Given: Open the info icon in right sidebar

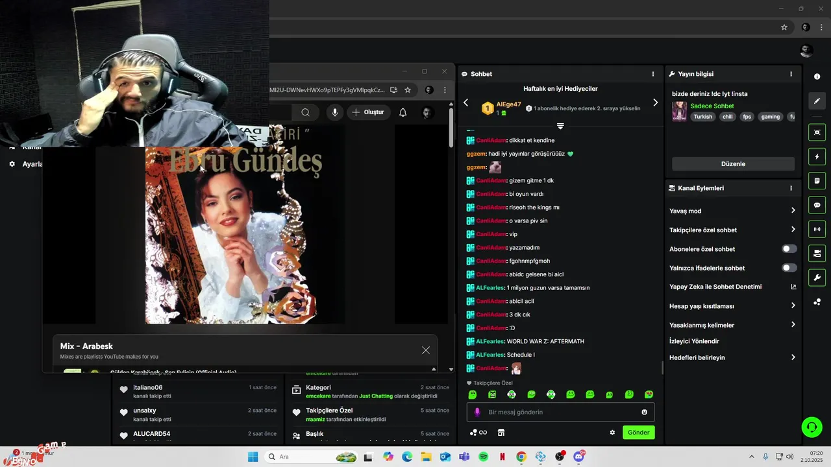Looking at the screenshot, I should click(817, 77).
